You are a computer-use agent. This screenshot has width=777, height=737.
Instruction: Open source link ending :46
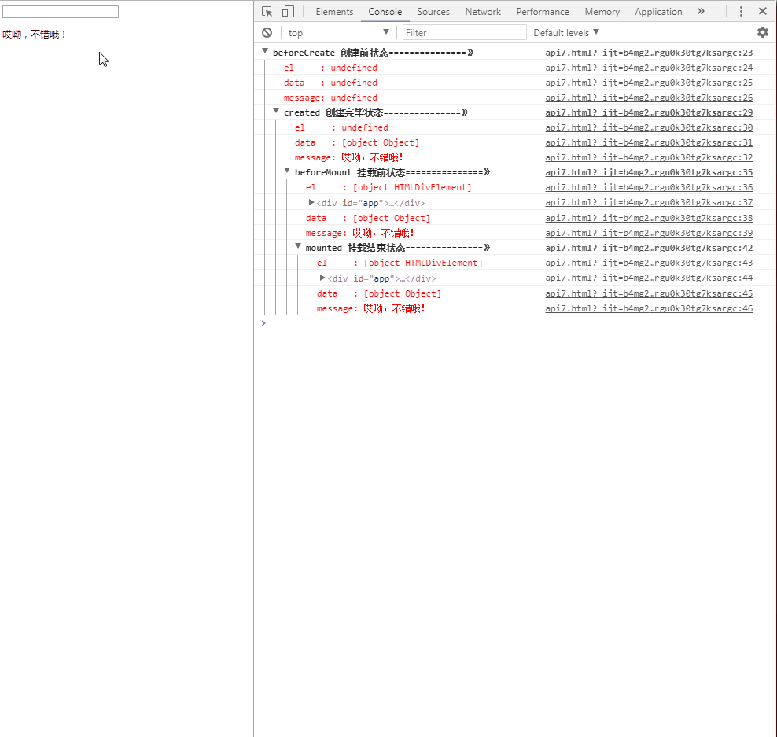(x=649, y=308)
